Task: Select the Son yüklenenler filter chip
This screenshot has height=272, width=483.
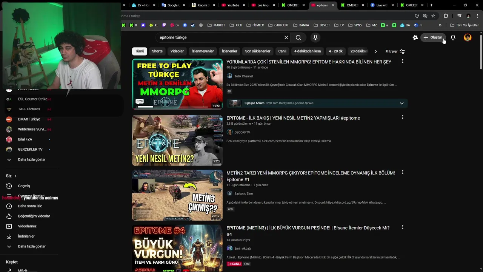Action: (258, 51)
